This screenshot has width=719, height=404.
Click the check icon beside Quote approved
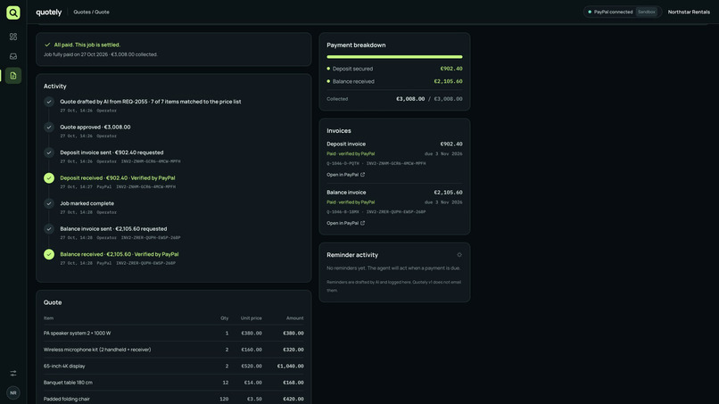49,127
